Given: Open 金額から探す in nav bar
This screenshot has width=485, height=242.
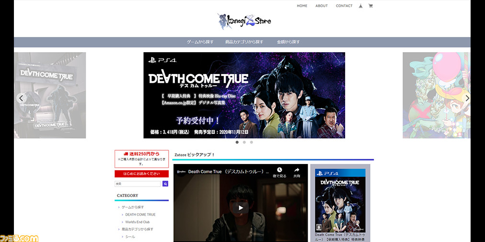Looking at the screenshot, I should [x=289, y=42].
